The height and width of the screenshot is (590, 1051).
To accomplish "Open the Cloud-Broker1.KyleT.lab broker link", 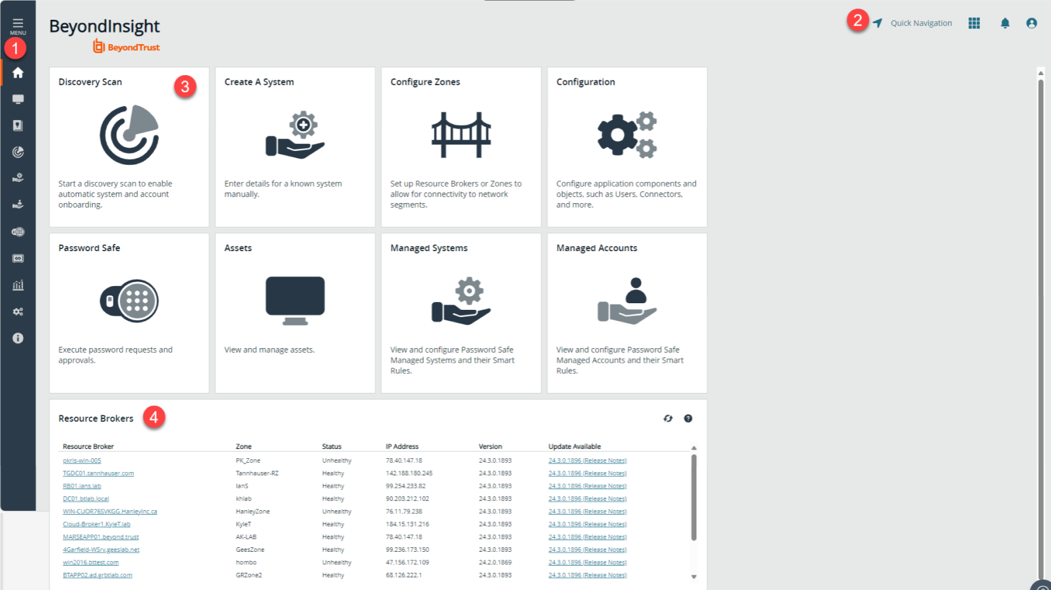I will pyautogui.click(x=96, y=524).
